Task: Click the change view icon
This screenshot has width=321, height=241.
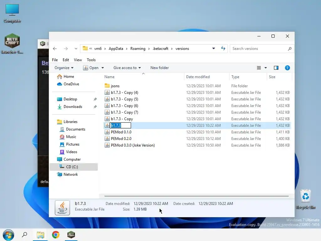Action: coord(259,68)
